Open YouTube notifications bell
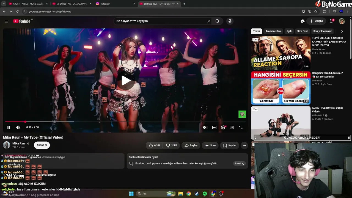 (331, 21)
